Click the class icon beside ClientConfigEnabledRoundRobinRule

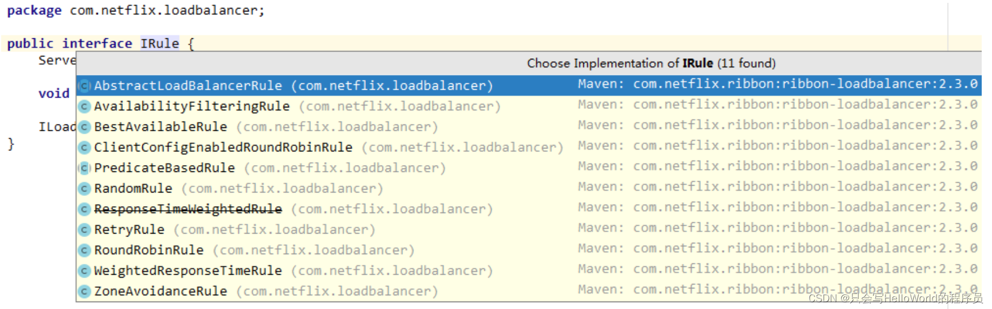[85, 147]
